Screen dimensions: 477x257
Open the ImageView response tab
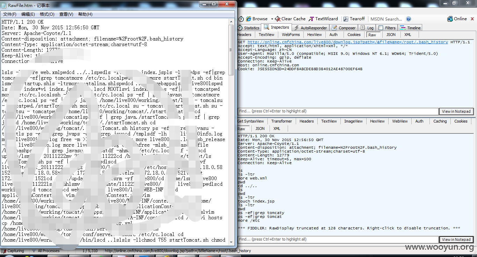(x=353, y=121)
